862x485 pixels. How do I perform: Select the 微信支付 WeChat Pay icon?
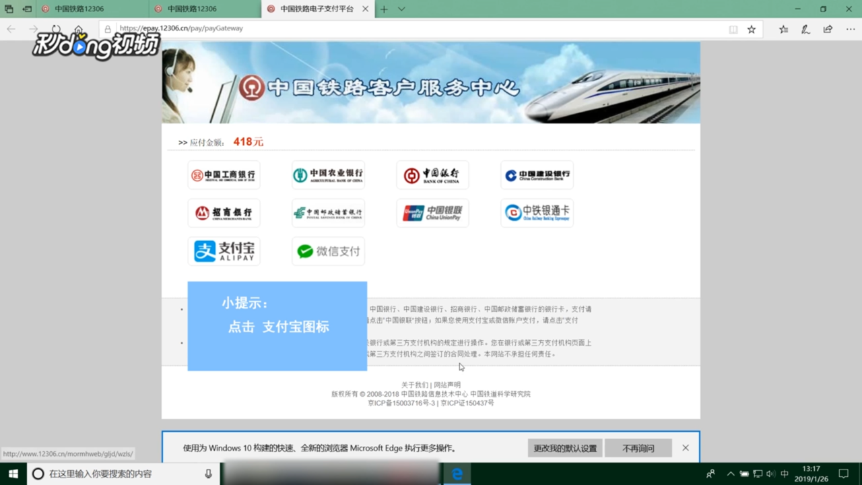[x=328, y=251]
